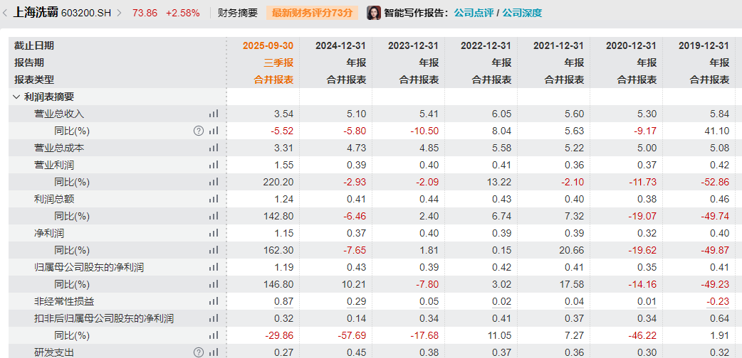Screen dimensions: 742x358
Task: Open chart icon for 同比 under 营业总收入
Action: click(214, 131)
